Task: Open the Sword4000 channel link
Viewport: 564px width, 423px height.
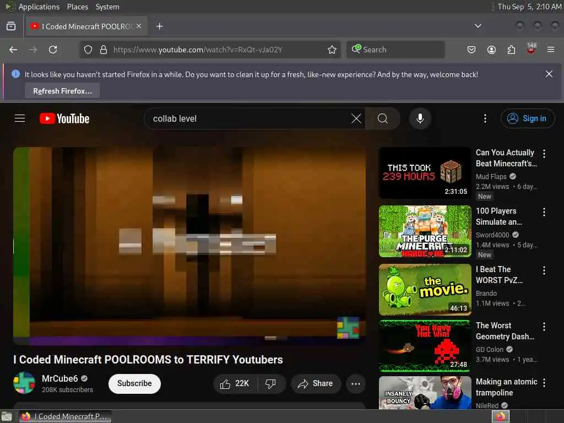Action: (492, 235)
